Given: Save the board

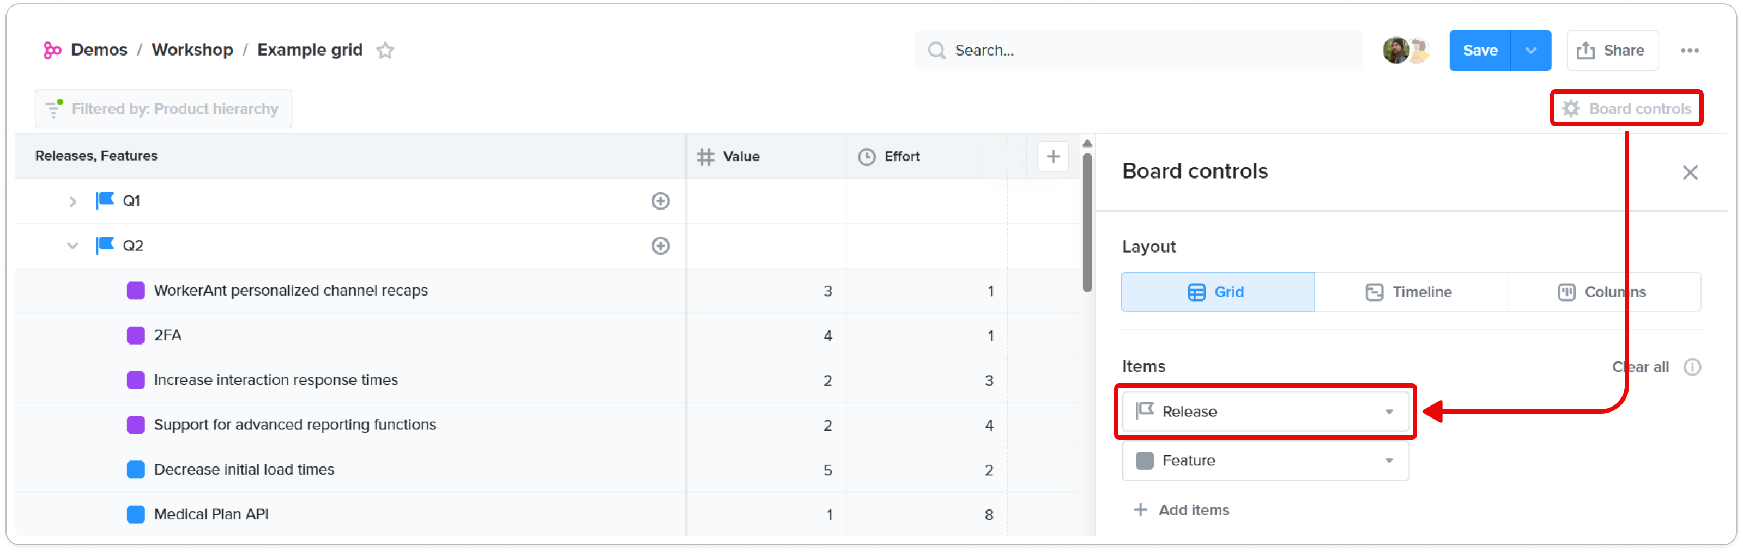Looking at the screenshot, I should pyautogui.click(x=1480, y=50).
